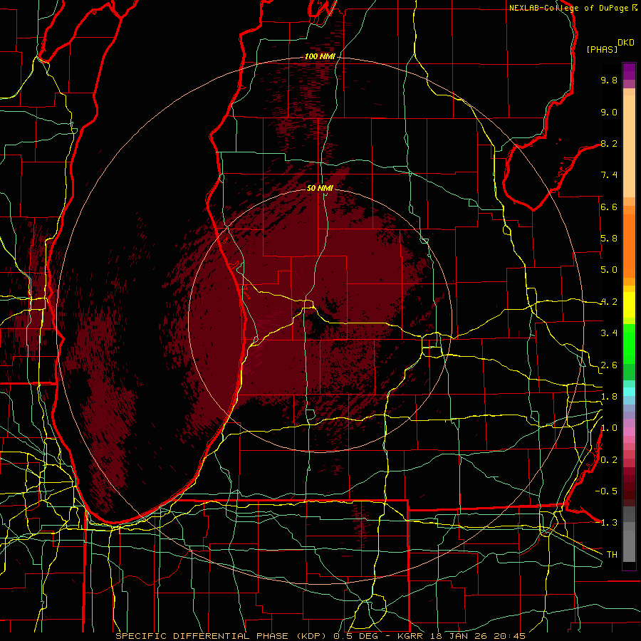Click the 50 NMI range ring label

(x=320, y=188)
